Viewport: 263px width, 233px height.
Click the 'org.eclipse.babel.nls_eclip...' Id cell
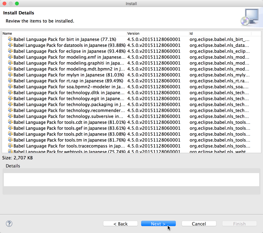click(x=220, y=51)
